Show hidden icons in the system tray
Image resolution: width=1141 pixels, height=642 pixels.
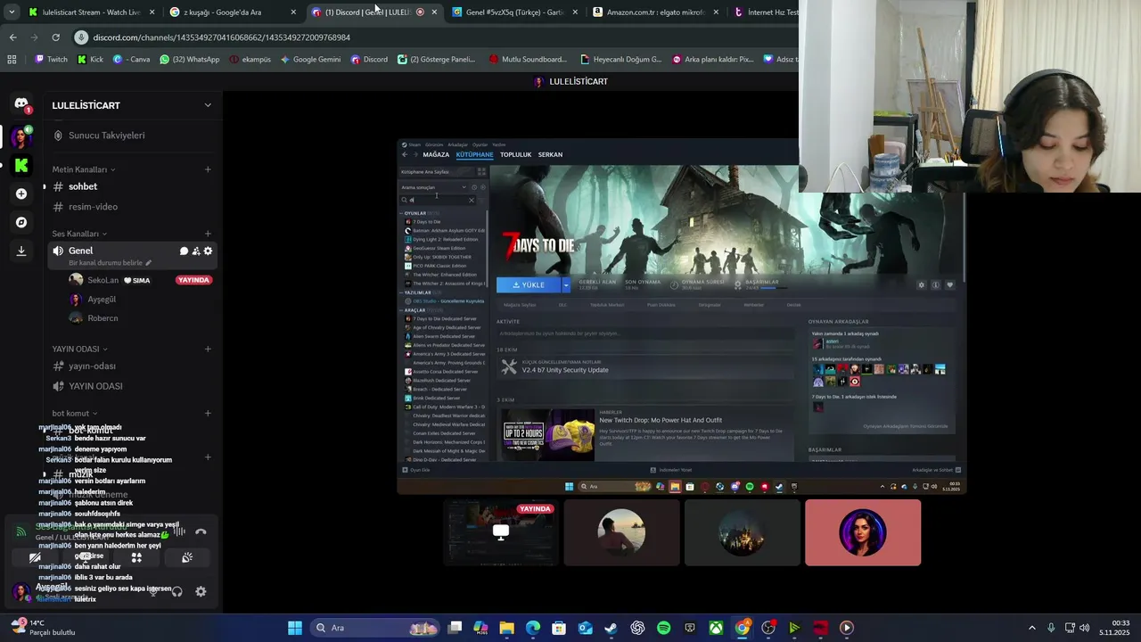[x=1032, y=628]
